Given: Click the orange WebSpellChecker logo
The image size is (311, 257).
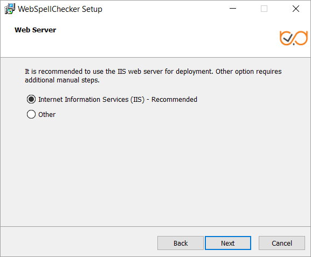Looking at the screenshot, I should click(x=294, y=38).
